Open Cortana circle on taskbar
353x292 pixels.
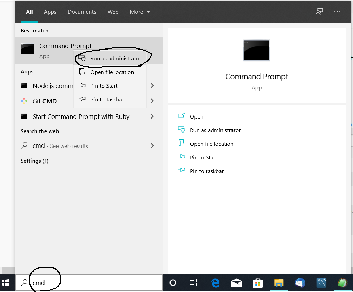[173, 283]
